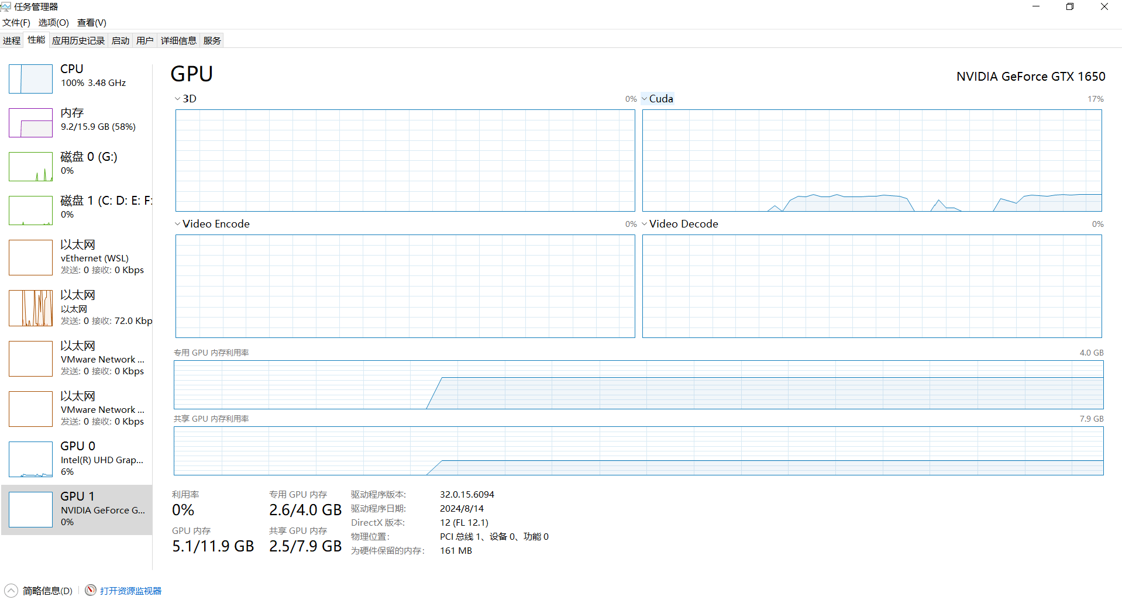Image resolution: width=1122 pixels, height=607 pixels.
Task: Open the 文件(F) menu
Action: point(16,23)
